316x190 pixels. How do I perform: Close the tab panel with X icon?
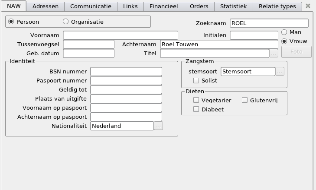click(x=308, y=6)
